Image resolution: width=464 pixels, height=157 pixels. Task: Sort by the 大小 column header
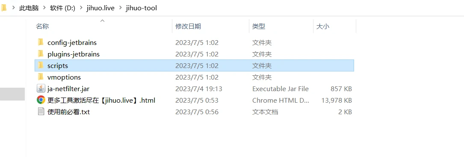click(x=335, y=26)
